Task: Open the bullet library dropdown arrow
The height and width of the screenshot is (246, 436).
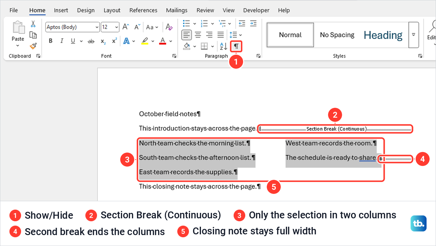Action: [x=195, y=24]
